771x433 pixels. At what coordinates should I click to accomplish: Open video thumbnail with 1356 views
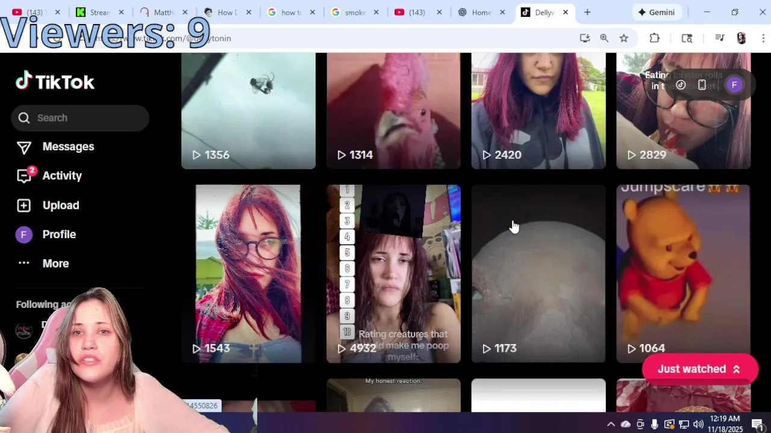(248, 111)
